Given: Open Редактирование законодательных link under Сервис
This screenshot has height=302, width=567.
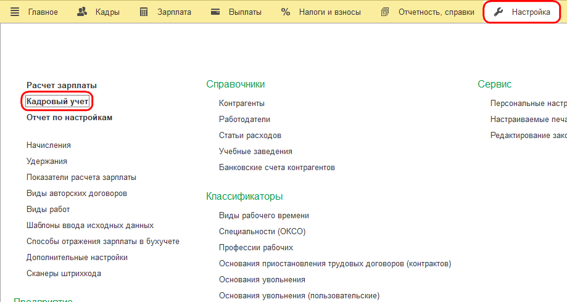Looking at the screenshot, I should pos(528,136).
